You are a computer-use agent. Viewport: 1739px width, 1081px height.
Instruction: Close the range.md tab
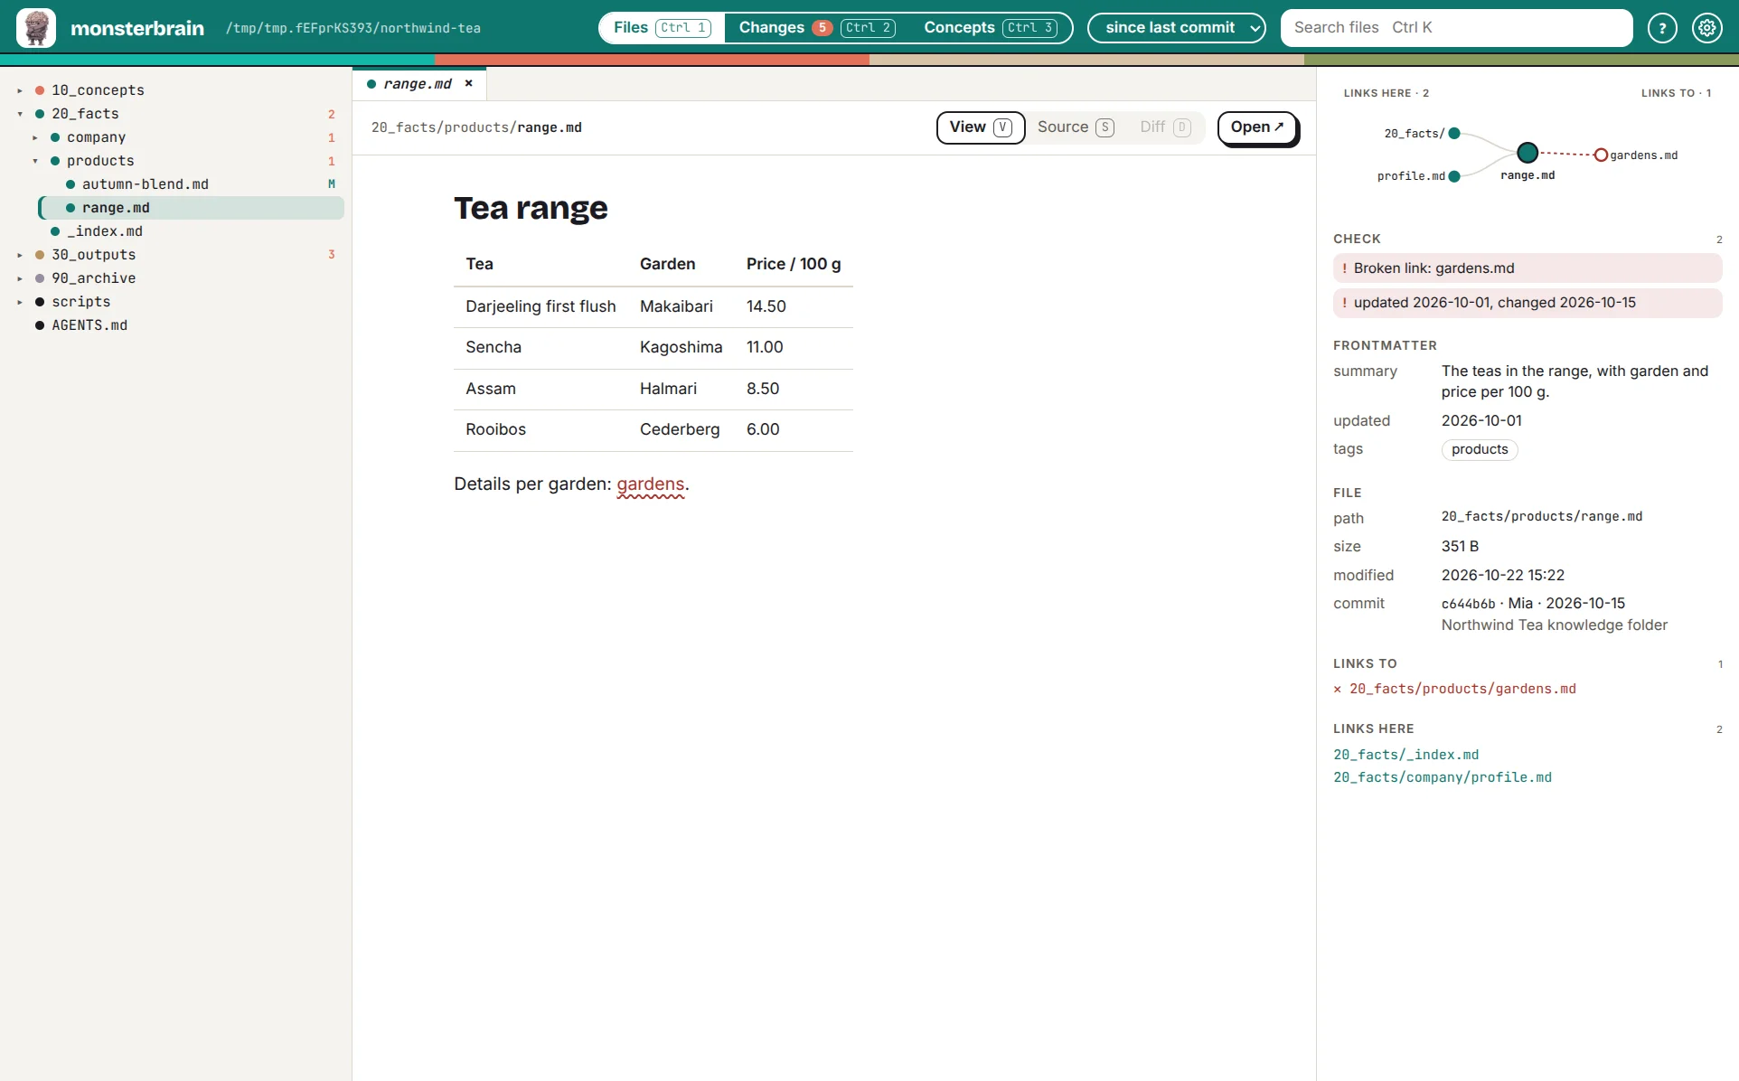pos(468,83)
